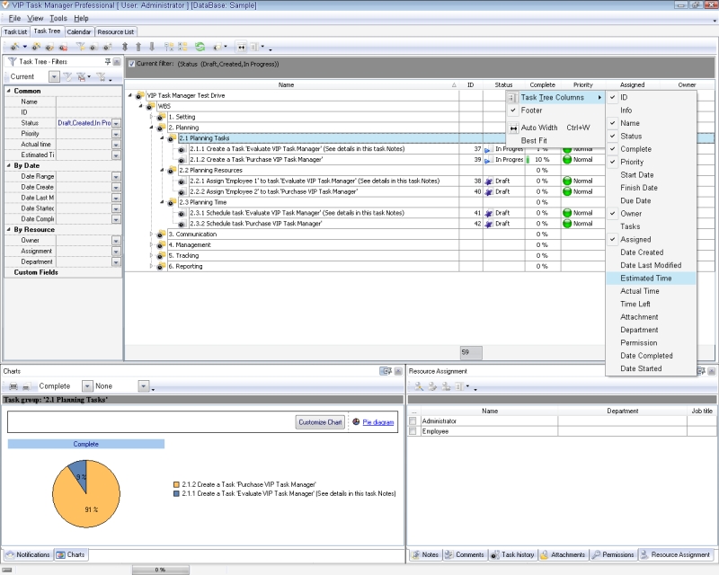Screen dimensions: 719x575
Task: Click the columns chooser toolbar icon
Action: pyautogui.click(x=254, y=47)
